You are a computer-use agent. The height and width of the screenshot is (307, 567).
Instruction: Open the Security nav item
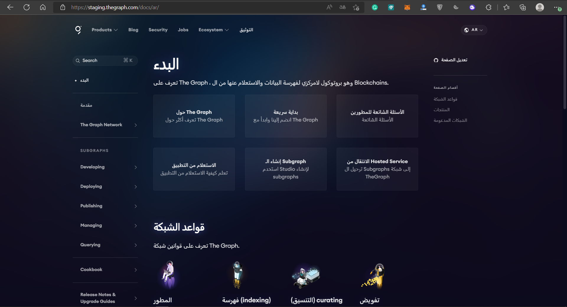158,30
